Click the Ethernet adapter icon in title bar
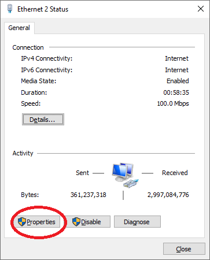The image size is (210, 260). coord(10,9)
